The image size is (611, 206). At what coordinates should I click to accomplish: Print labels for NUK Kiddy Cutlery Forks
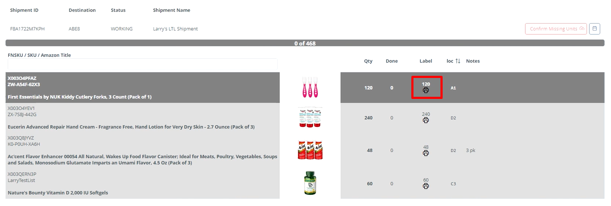click(425, 90)
